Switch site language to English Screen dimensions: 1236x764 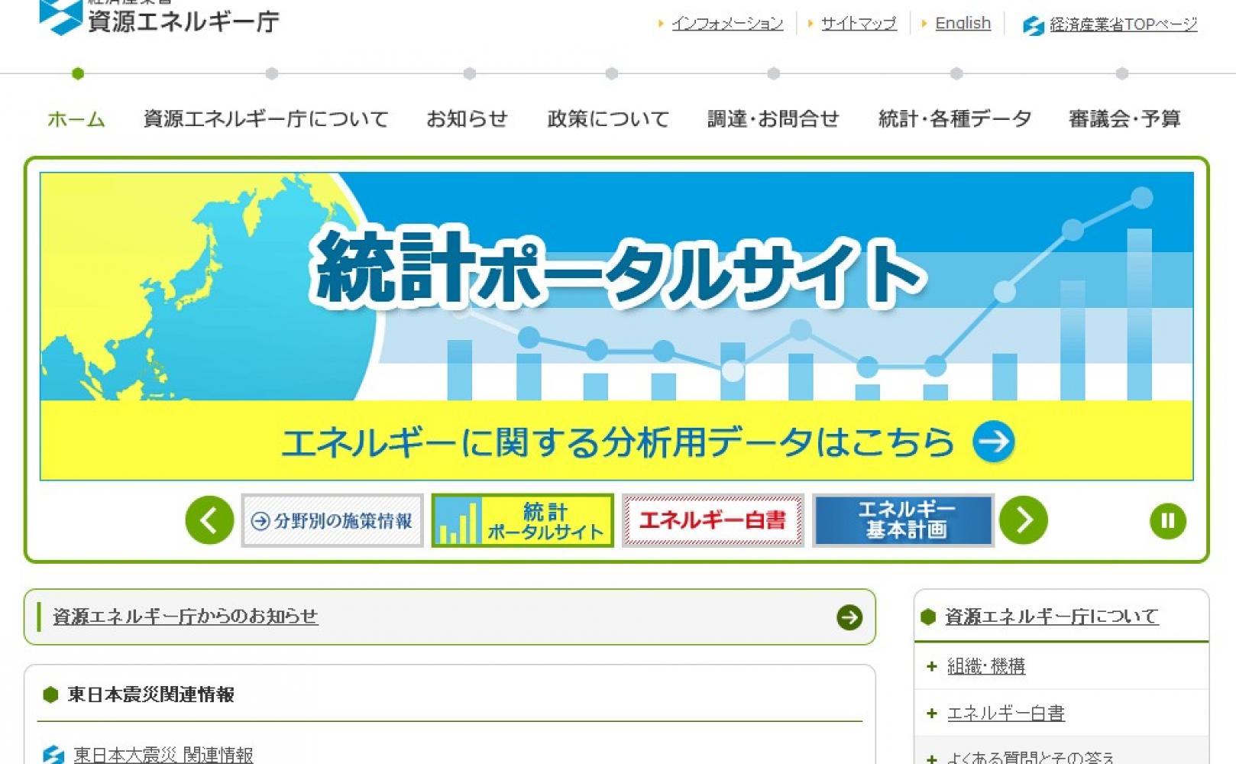coord(963,24)
